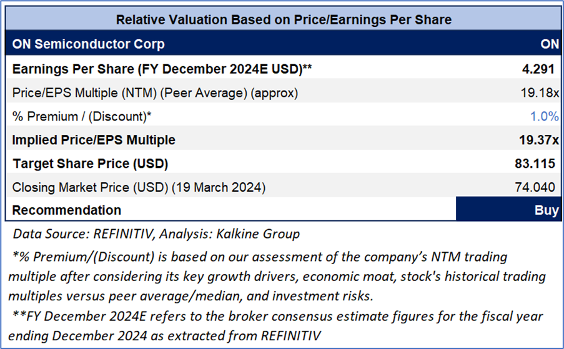This screenshot has width=564, height=349.
Task: Click the table title 'Relative Valuation Based on Price/Earnings'
Action: (284, 19)
